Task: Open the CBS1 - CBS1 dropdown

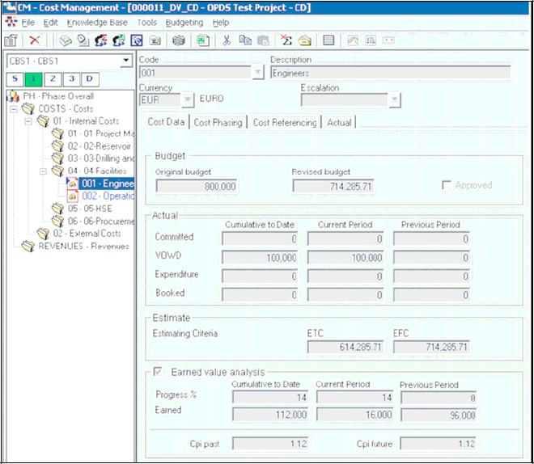Action: coord(126,61)
